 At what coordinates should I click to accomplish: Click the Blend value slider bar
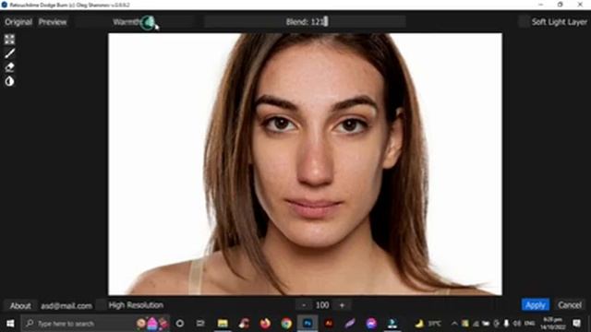tap(305, 22)
